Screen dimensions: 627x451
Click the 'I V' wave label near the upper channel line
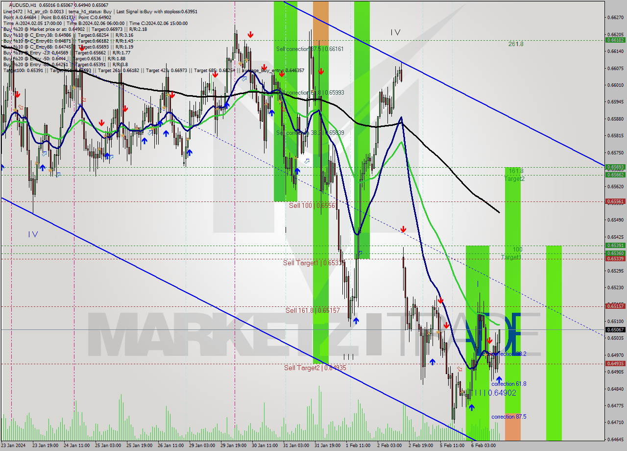pos(396,32)
